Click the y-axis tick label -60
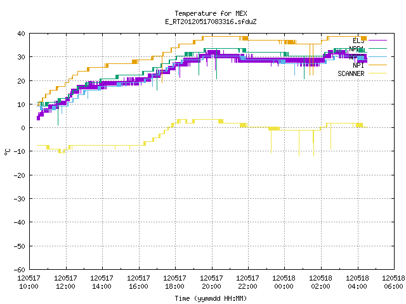406x304 pixels. point(20,270)
